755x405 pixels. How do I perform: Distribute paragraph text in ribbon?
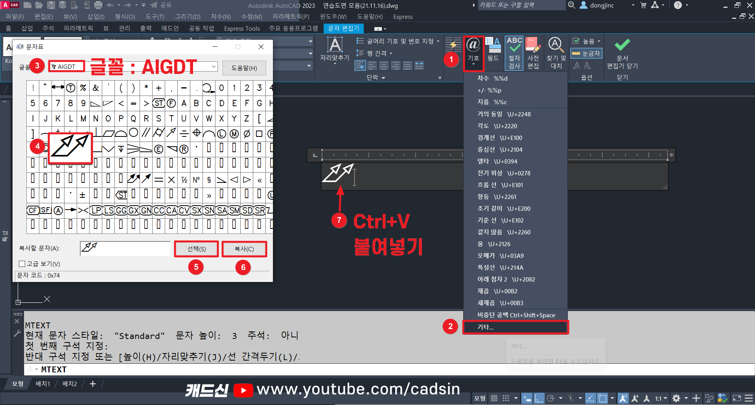tap(419, 65)
